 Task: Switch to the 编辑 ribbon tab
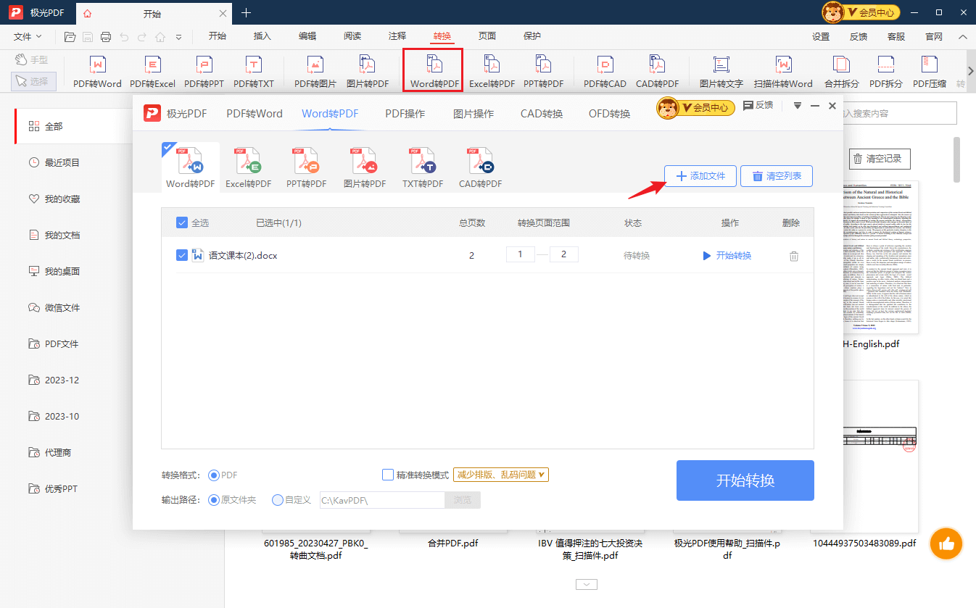[x=307, y=36]
